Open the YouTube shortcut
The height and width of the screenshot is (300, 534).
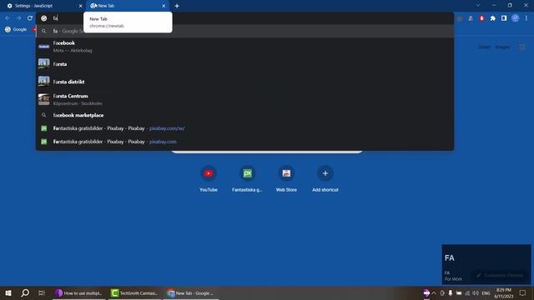209,179
